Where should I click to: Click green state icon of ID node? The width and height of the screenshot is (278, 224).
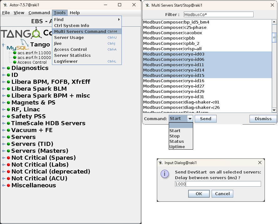point(8,75)
